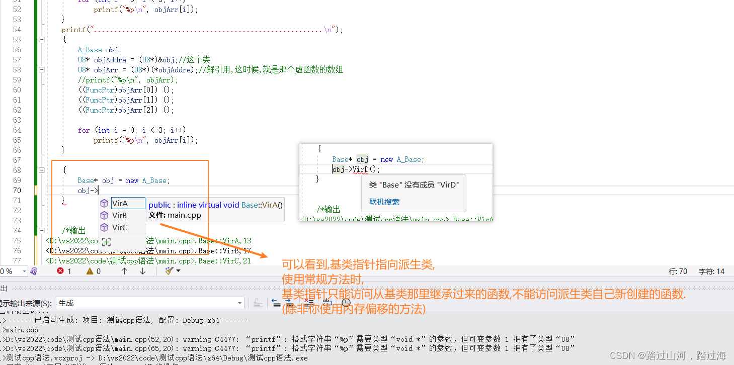Click the obj-> text on line 70
This screenshot has height=365, width=734.
point(88,191)
